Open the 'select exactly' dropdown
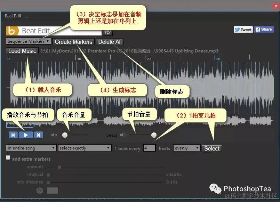Screen dimensions: 280x202 [x=85, y=148]
